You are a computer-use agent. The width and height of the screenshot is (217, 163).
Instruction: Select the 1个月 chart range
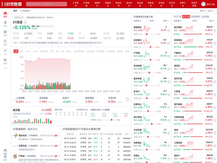point(28,51)
